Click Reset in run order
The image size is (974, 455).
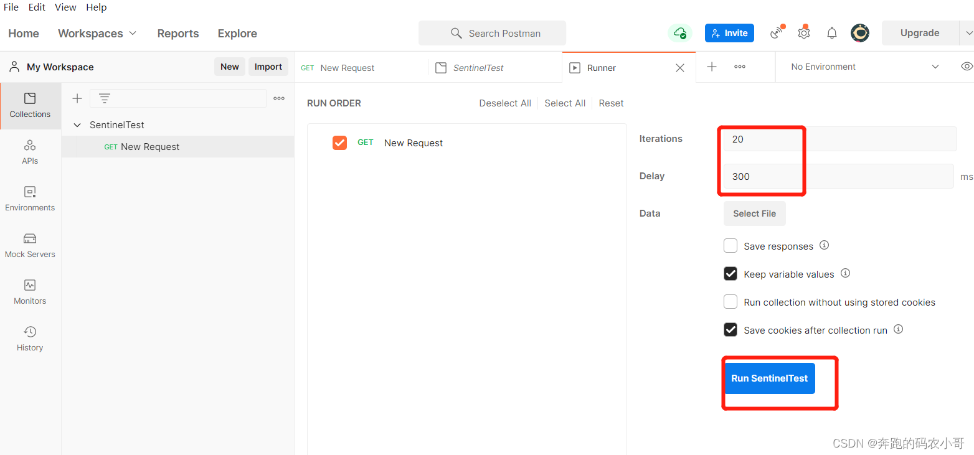pos(611,103)
